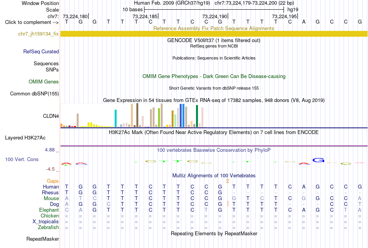Click the Elephant species label
This screenshot has width=368, height=248.
[x=49, y=210]
